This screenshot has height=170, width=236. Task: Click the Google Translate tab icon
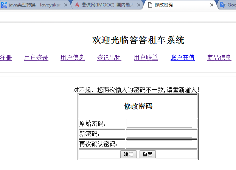pyautogui.click(x=223, y=5)
